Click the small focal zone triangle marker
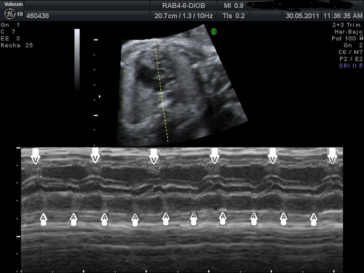This screenshot has width=364, height=273. (x=100, y=97)
